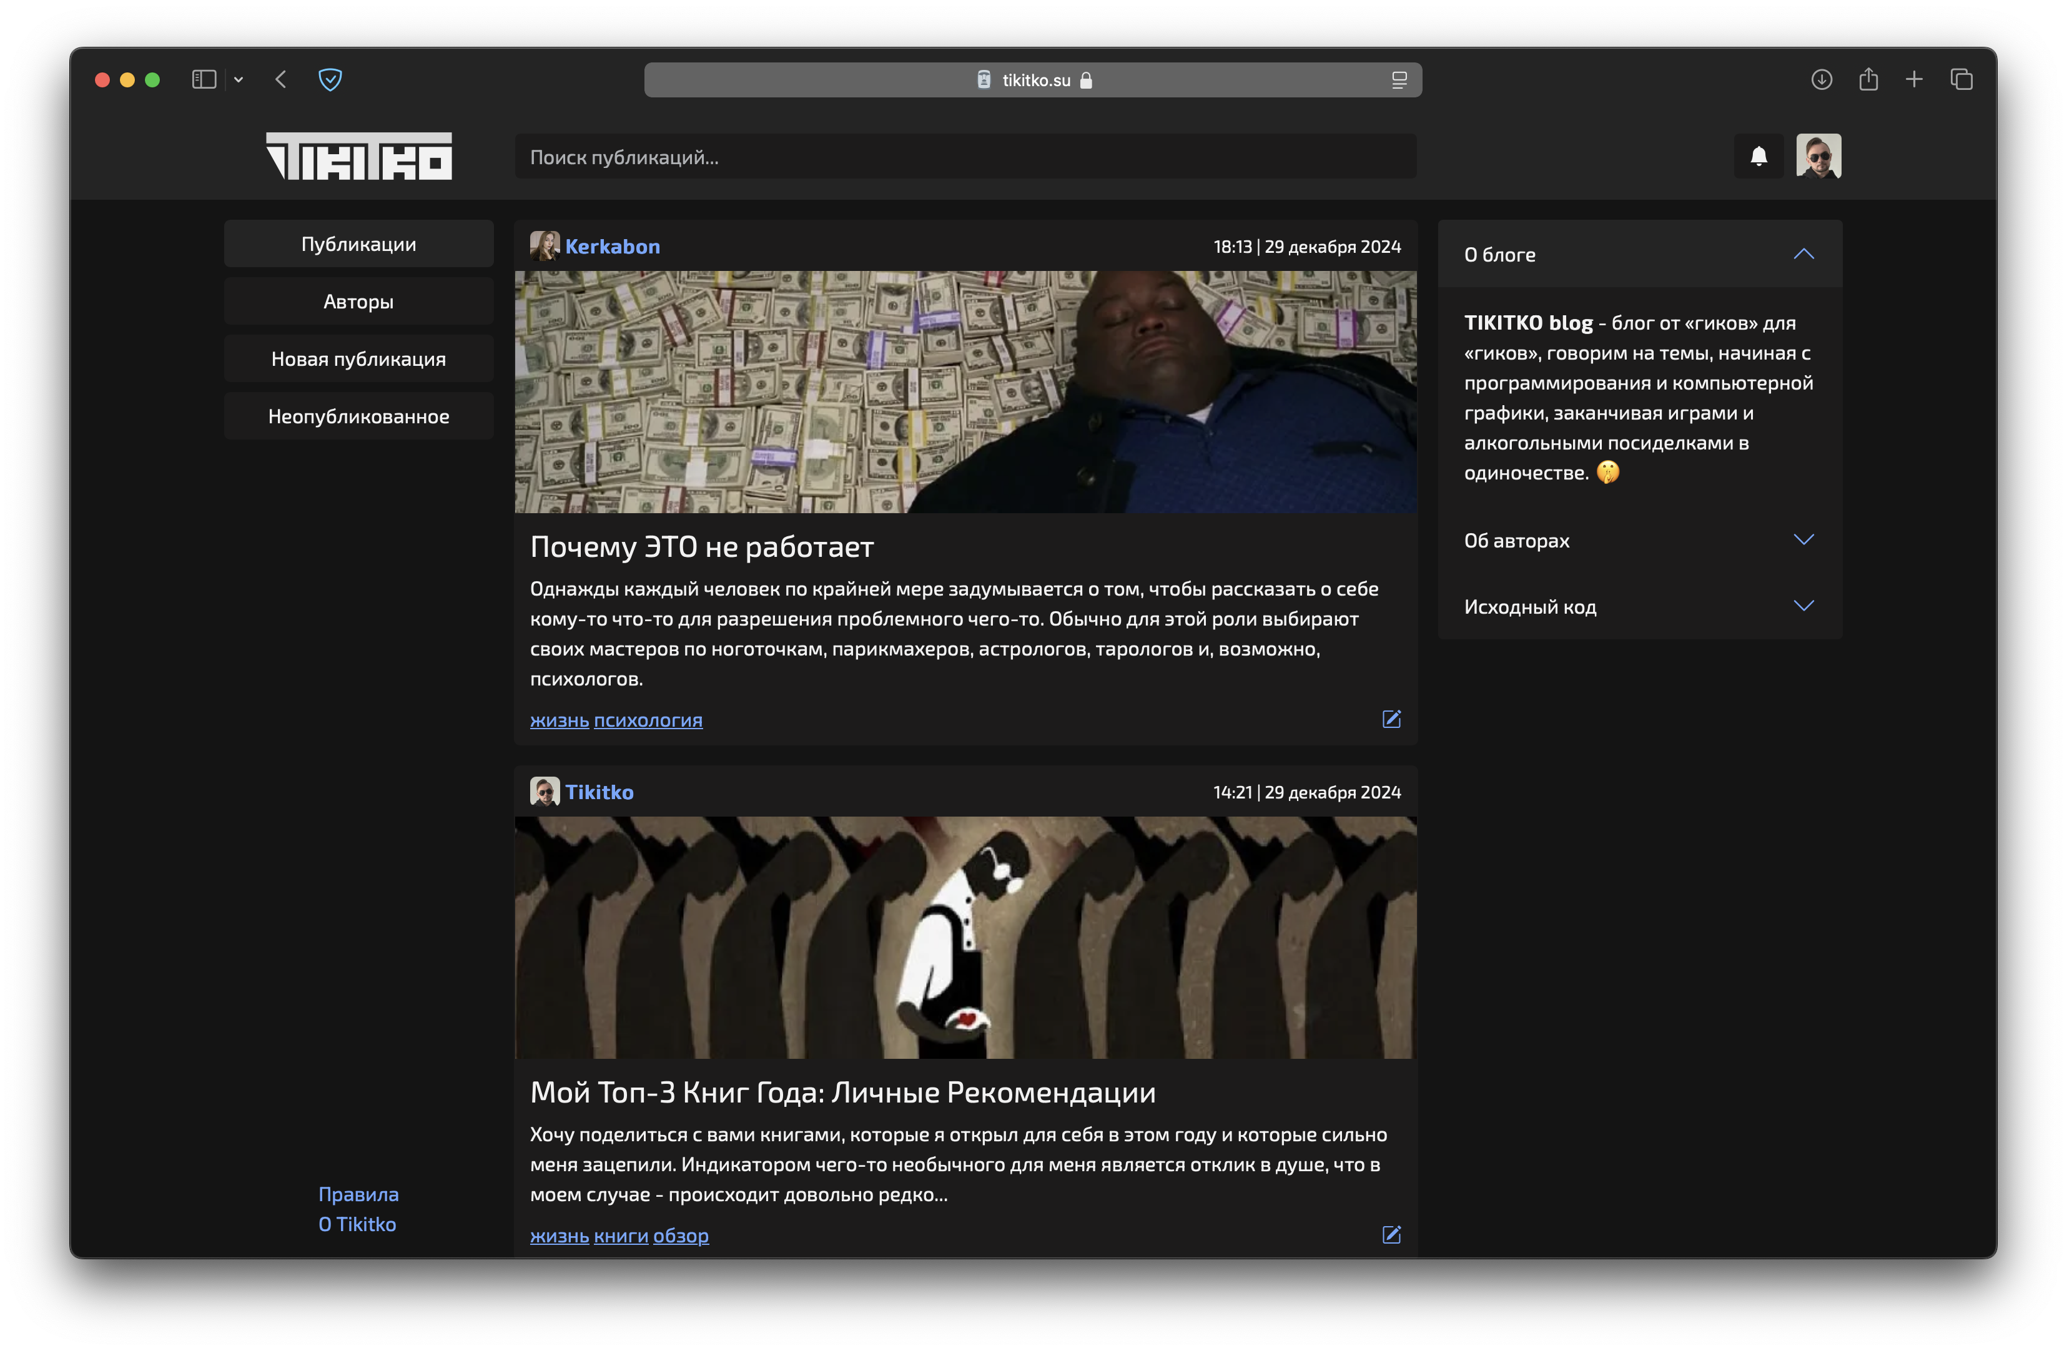Open the user profile avatar menu
This screenshot has height=1351, width=2067.
click(x=1818, y=156)
